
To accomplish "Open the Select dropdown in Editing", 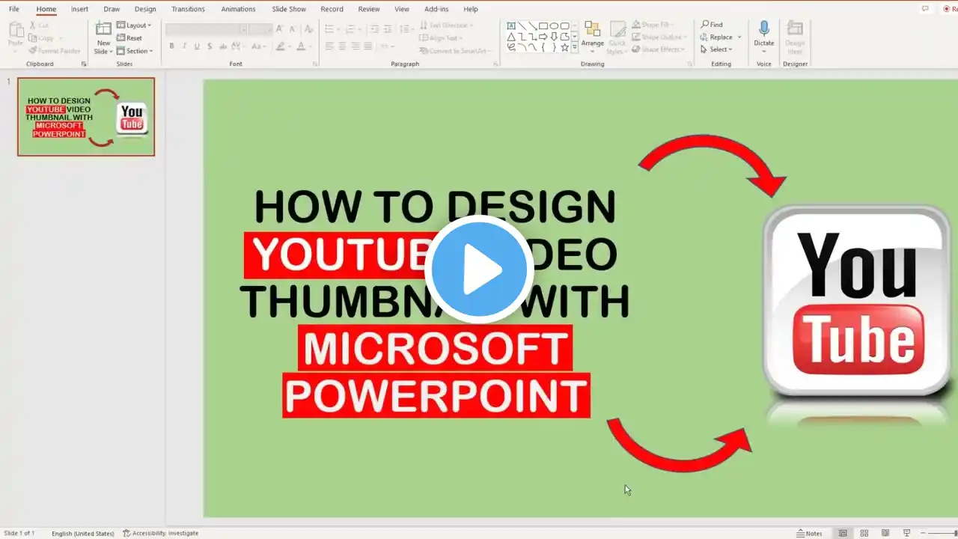I will (715, 49).
